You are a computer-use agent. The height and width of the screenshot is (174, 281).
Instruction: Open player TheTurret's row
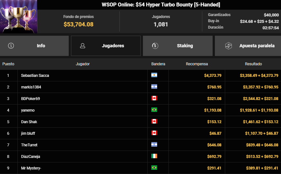tap(141, 145)
